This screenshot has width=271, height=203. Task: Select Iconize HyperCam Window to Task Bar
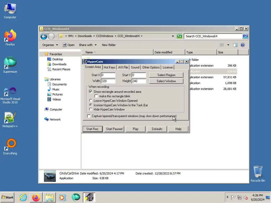pyautogui.click(x=91, y=105)
